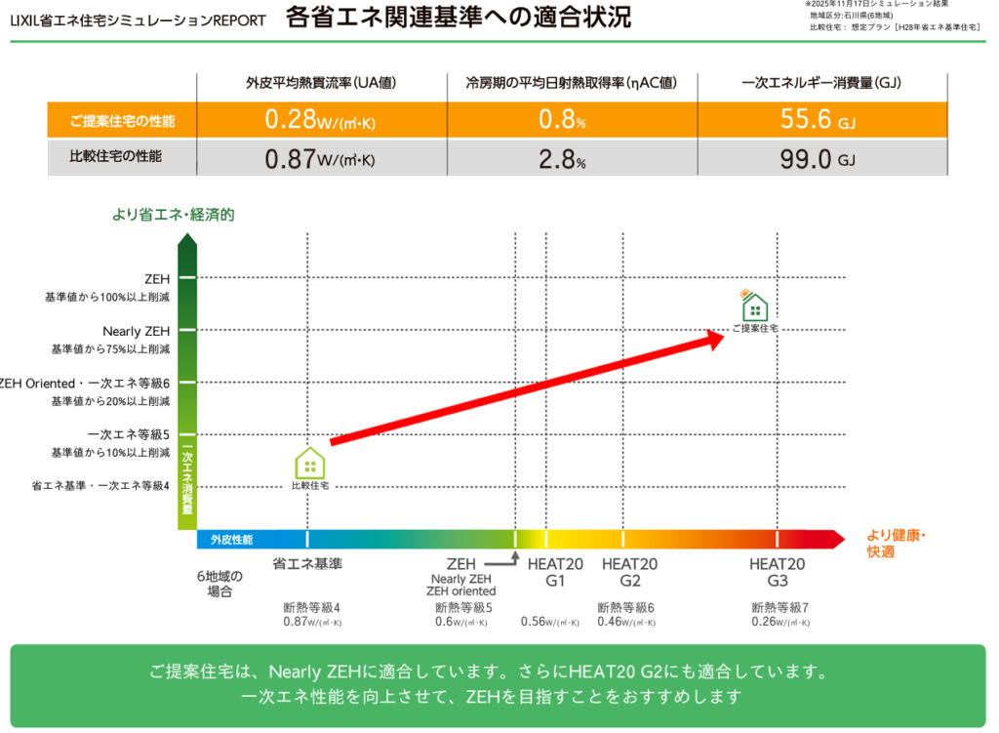Click the ご提案住宅の性能 row header

121,121
